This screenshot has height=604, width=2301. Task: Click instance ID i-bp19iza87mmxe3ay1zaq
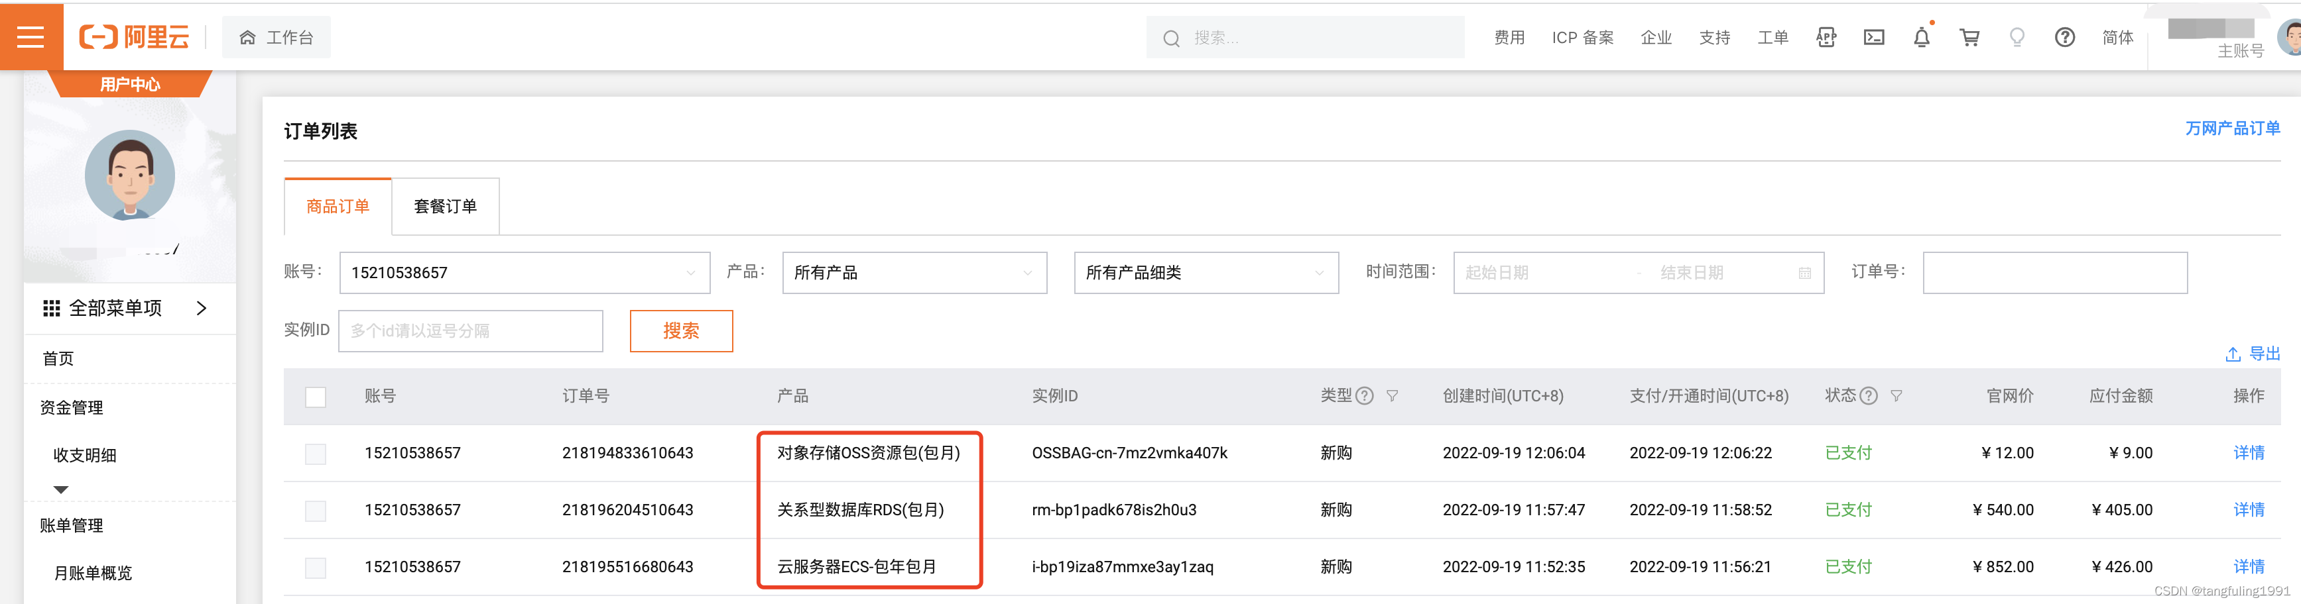1122,566
